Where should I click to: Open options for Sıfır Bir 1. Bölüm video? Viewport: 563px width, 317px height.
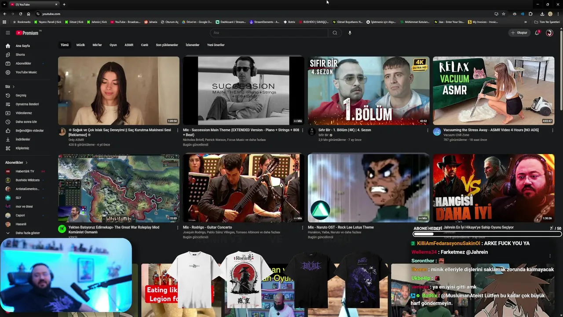pyautogui.click(x=428, y=130)
